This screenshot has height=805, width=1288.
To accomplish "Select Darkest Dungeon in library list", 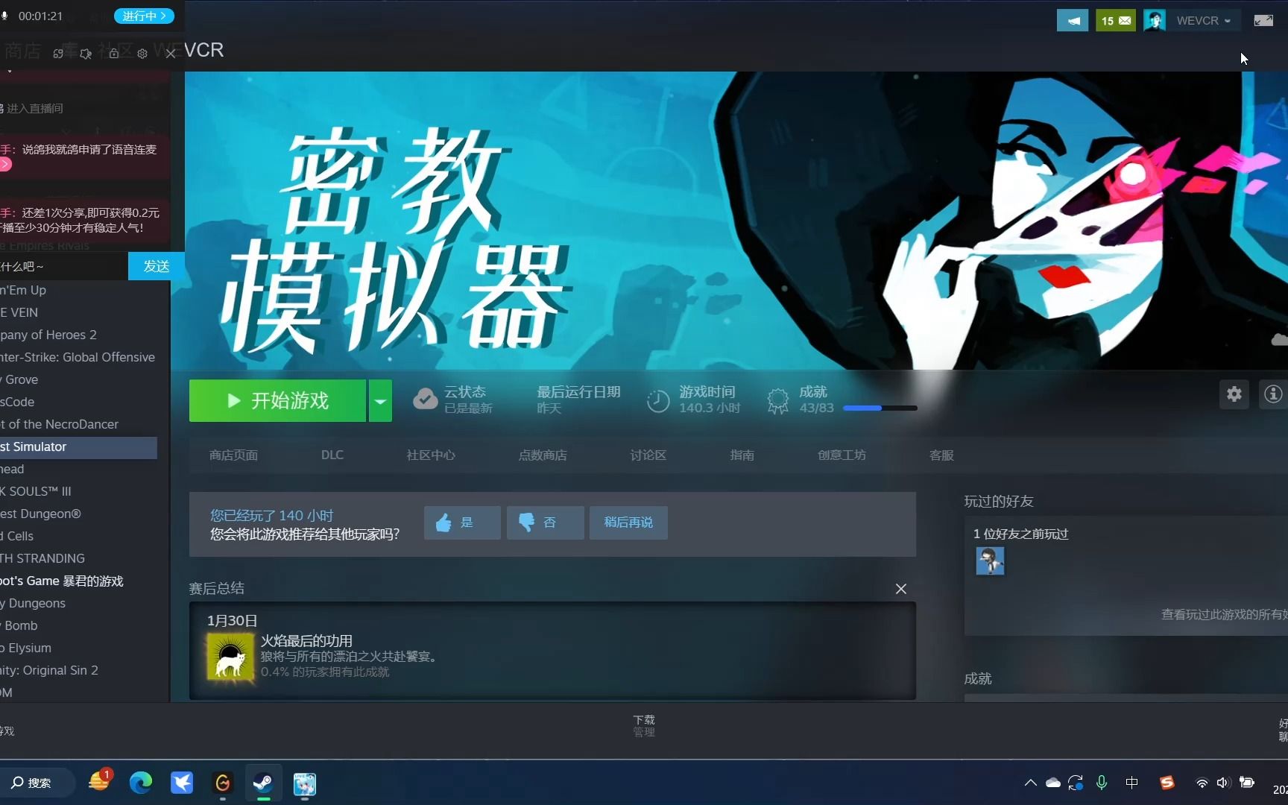I will click(x=78, y=514).
